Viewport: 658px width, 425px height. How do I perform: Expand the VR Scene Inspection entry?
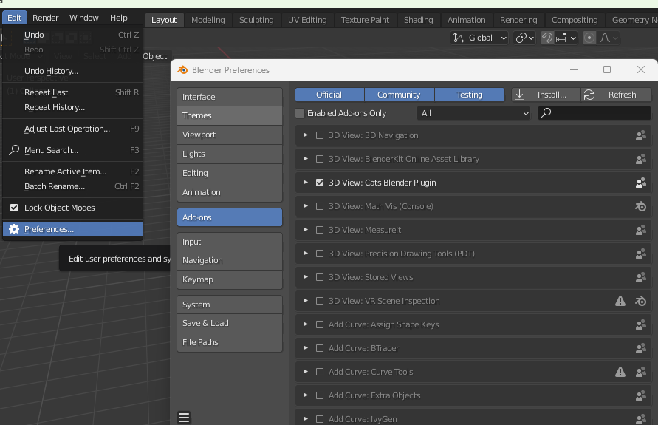[x=306, y=301]
